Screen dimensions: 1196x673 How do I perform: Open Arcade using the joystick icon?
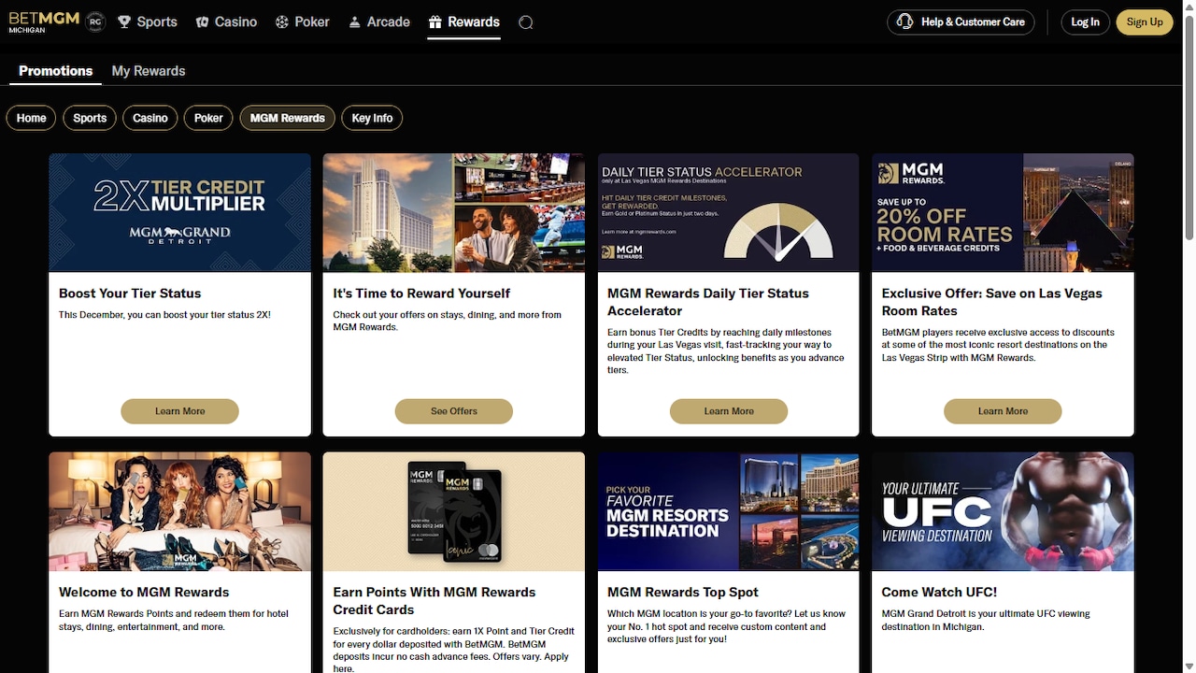[353, 21]
